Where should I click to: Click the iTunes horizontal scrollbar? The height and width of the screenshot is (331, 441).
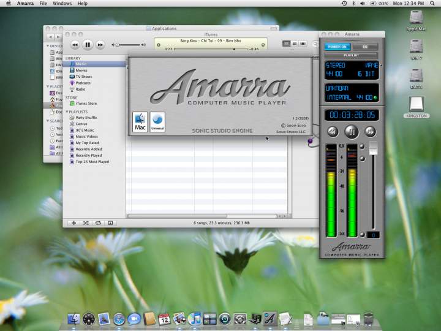(177, 216)
